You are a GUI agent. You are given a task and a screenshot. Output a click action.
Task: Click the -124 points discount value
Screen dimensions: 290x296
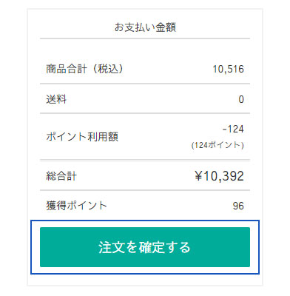233,129
